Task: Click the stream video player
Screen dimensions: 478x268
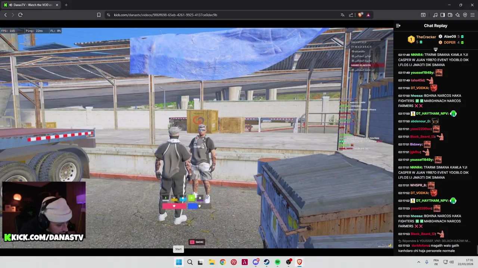Action: [196, 138]
